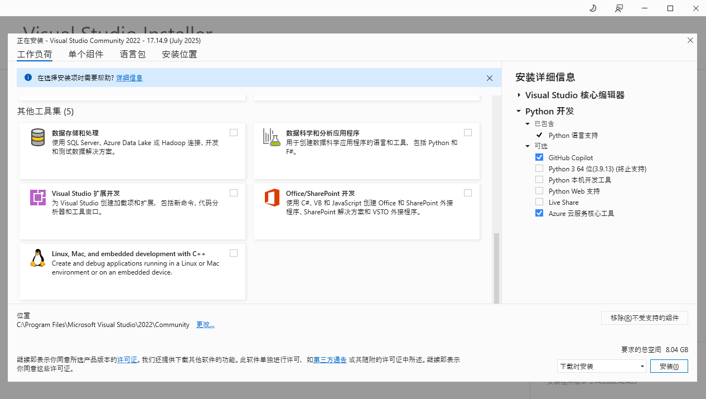
Task: Collapse the 已包含 section arrow
Action: pyautogui.click(x=528, y=124)
